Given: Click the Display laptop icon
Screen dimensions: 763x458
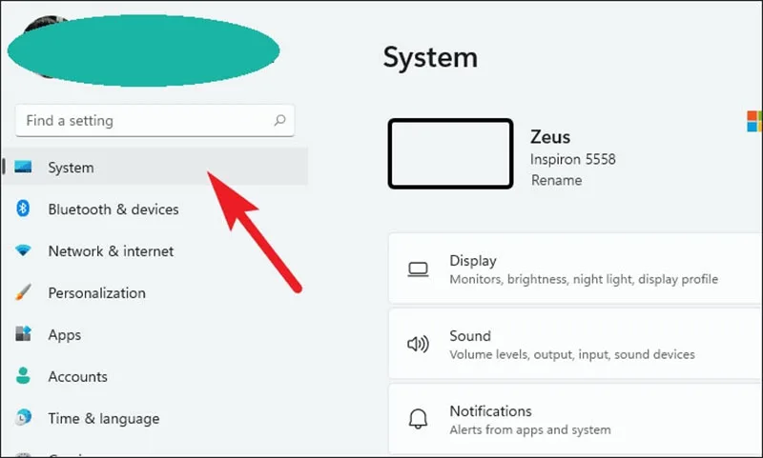Looking at the screenshot, I should 418,269.
